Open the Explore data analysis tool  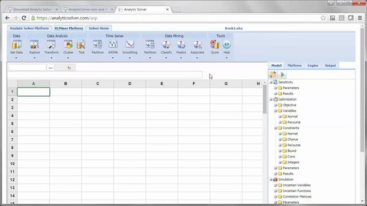(34, 47)
